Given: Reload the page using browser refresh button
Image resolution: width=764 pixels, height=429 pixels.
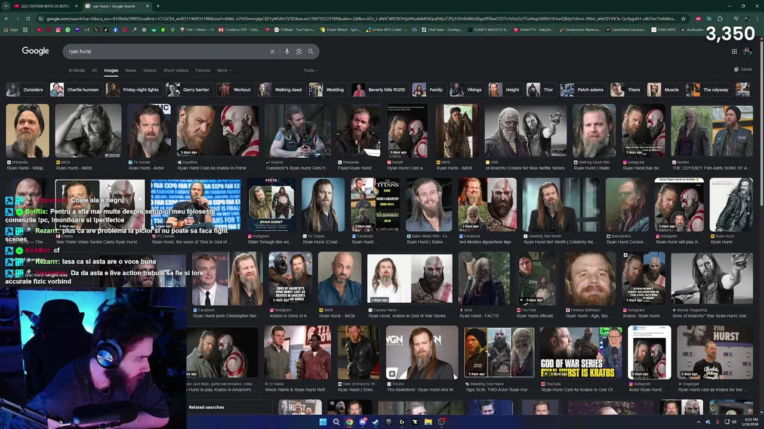Looking at the screenshot, I should pos(27,18).
